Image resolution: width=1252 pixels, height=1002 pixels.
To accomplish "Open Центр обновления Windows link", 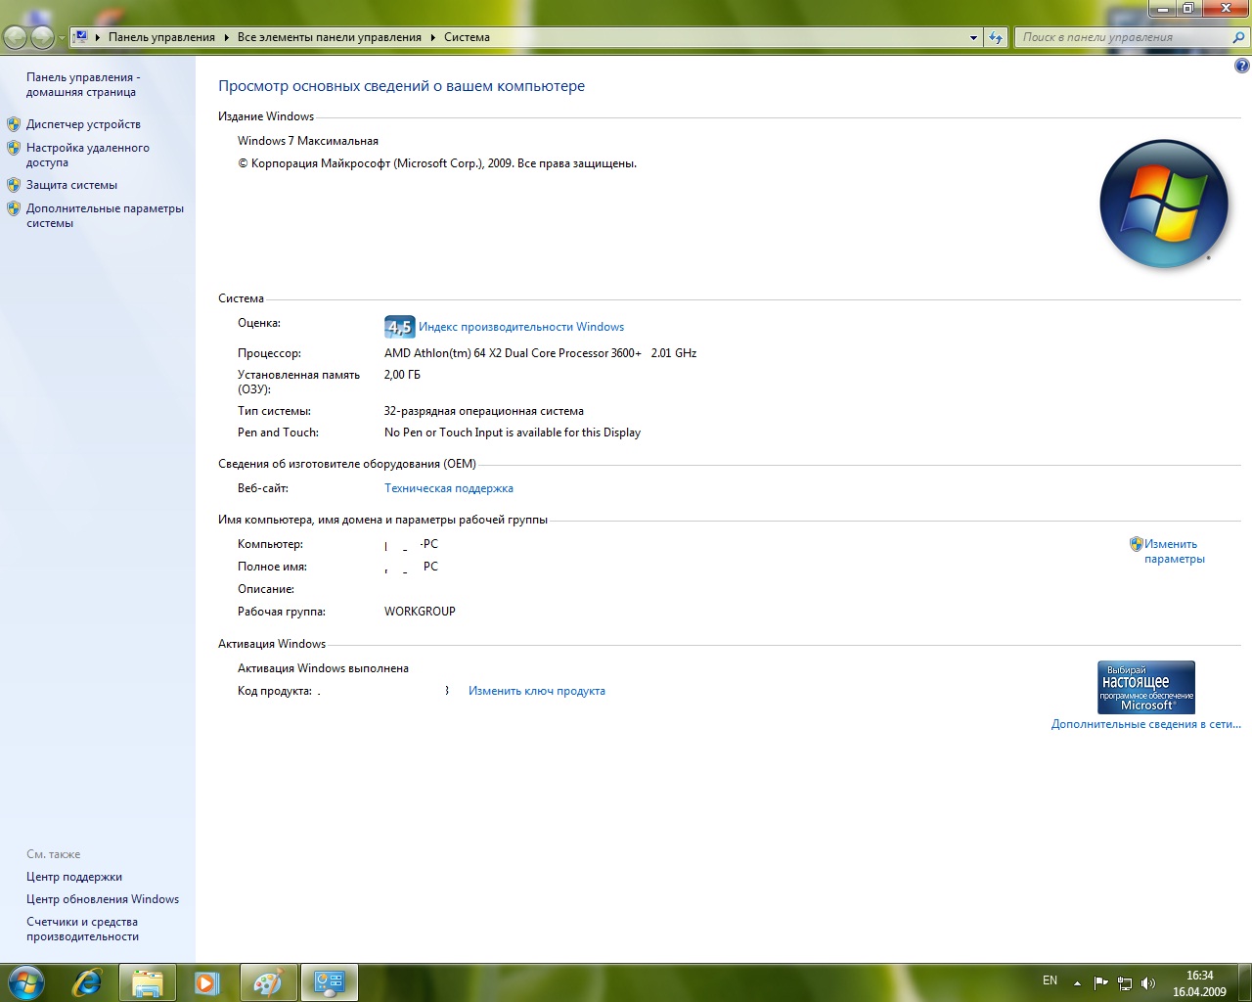I will coord(103,899).
